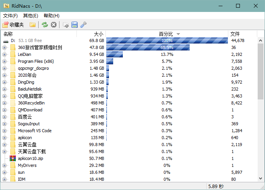Open the 帮助(H) menu
Screen dimensions: 265x190
pyautogui.click(x=51, y=16)
